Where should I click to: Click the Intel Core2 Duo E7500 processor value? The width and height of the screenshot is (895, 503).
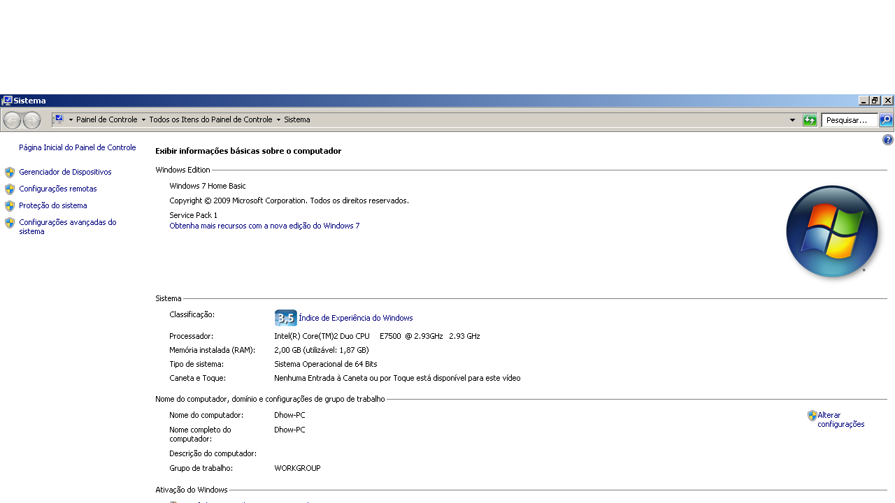pyautogui.click(x=377, y=336)
